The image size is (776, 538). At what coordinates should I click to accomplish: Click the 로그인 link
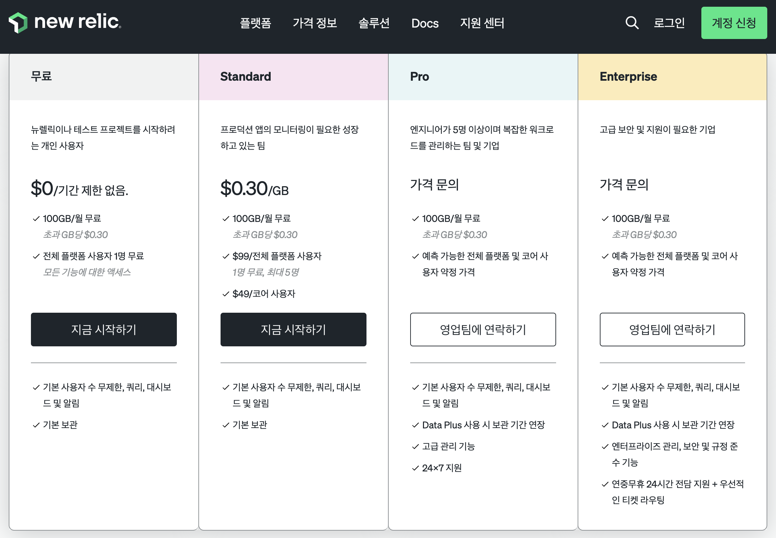coord(669,23)
